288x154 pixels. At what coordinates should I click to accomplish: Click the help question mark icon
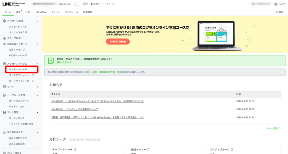pyautogui.click(x=276, y=4)
